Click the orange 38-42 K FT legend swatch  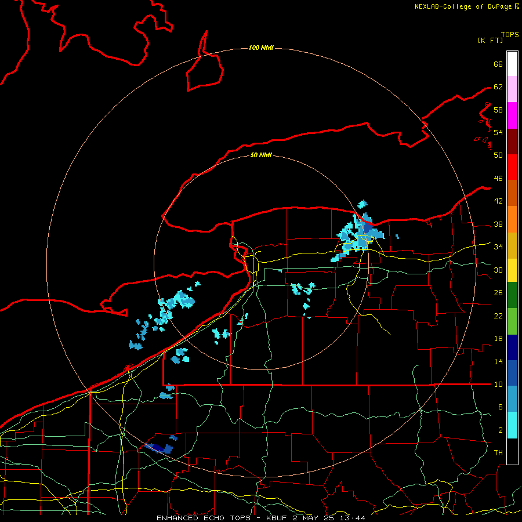(x=512, y=219)
